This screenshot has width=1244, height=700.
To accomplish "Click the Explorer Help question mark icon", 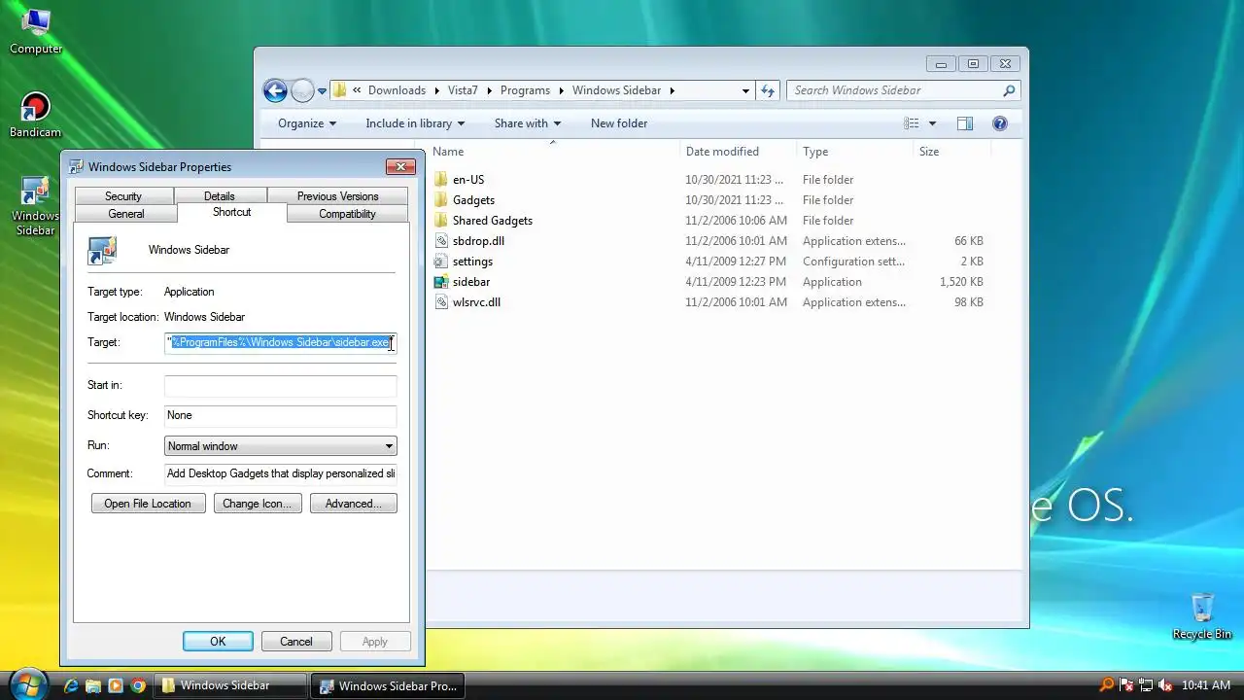I will pos(999,123).
